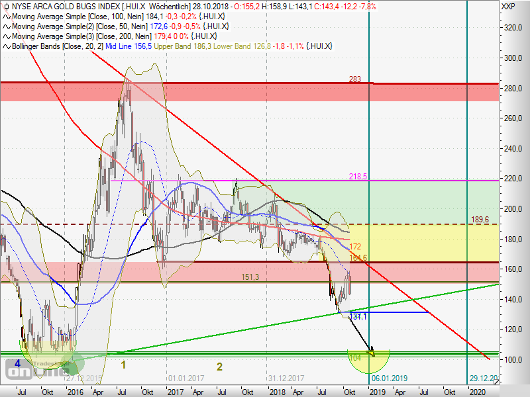Click the black arrow head at 104 target
This screenshot has height=397, width=530.
coord(371,351)
